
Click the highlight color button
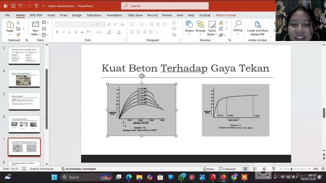click(x=109, y=32)
